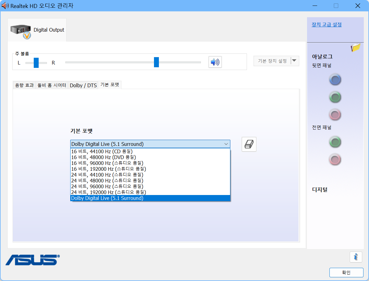Open the yellow folder connector settings icon
This screenshot has height=281, width=369.
click(x=356, y=48)
